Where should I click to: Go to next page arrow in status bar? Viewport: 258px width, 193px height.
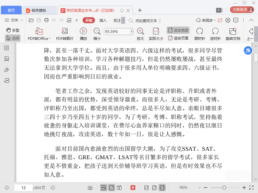(x=53, y=188)
